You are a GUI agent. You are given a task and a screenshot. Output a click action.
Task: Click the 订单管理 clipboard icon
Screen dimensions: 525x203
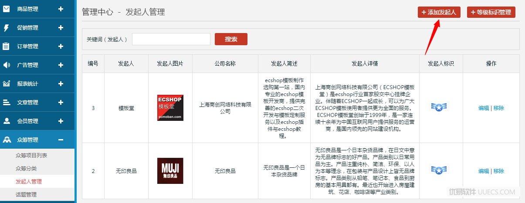[7, 46]
